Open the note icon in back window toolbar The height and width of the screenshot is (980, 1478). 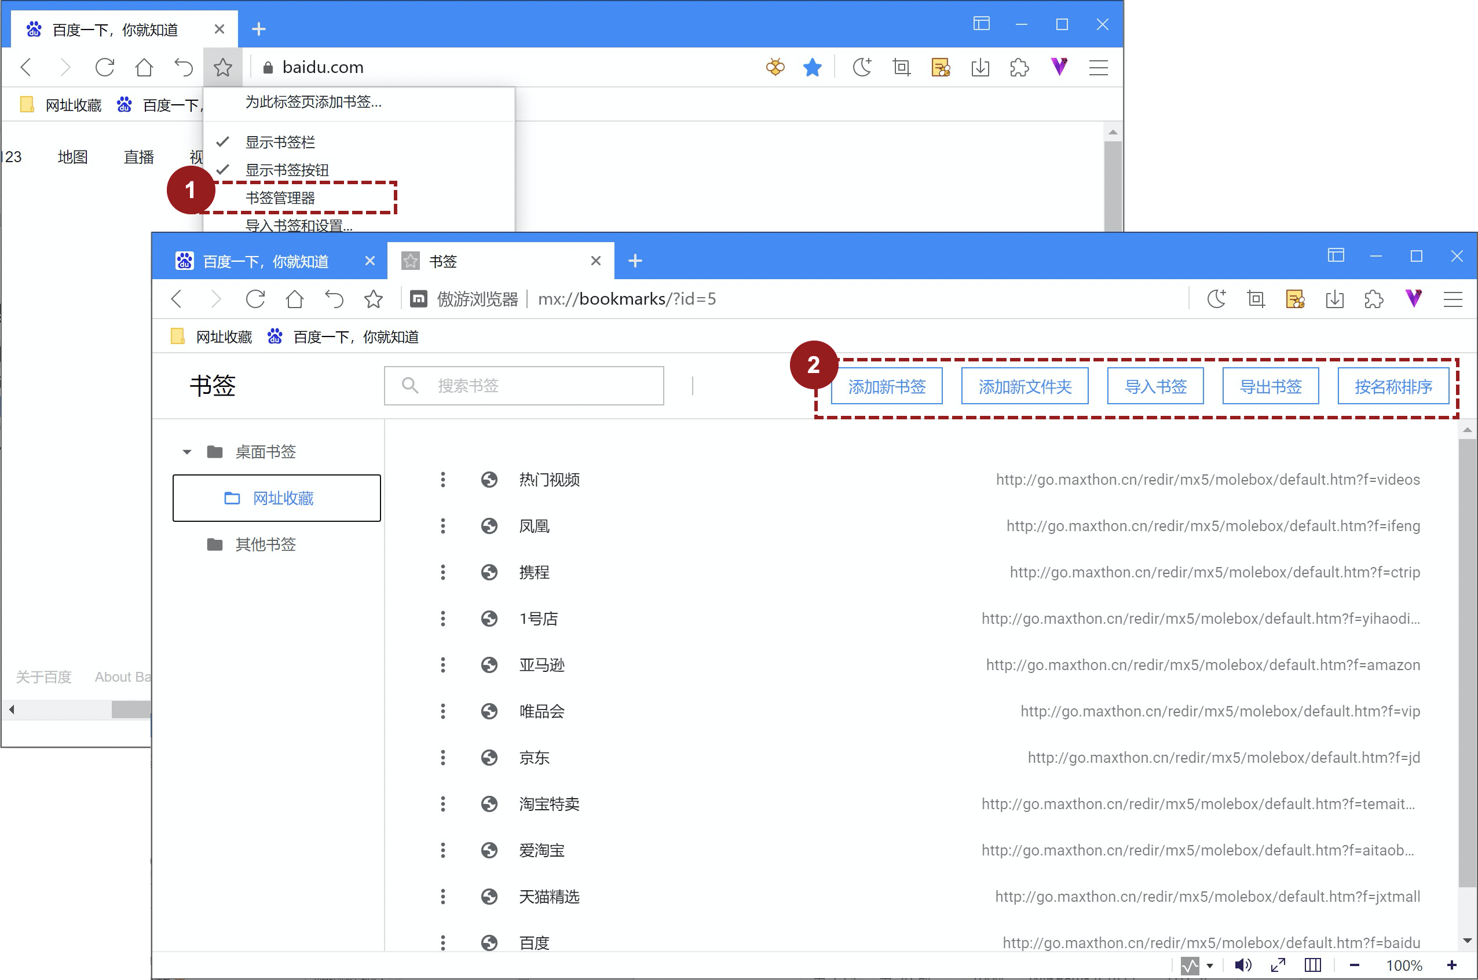tap(941, 67)
